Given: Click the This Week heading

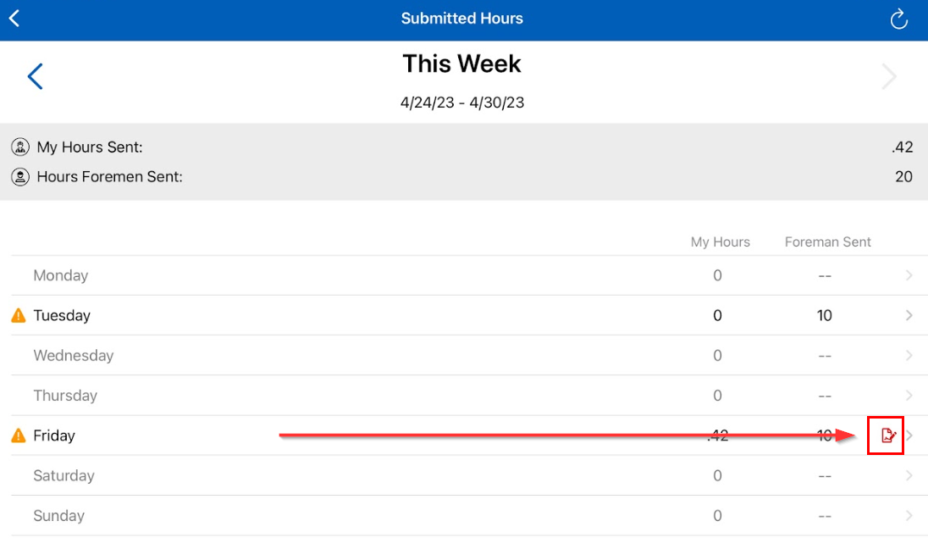Looking at the screenshot, I should click(x=462, y=64).
